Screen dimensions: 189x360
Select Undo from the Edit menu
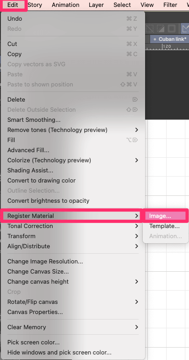73,19
